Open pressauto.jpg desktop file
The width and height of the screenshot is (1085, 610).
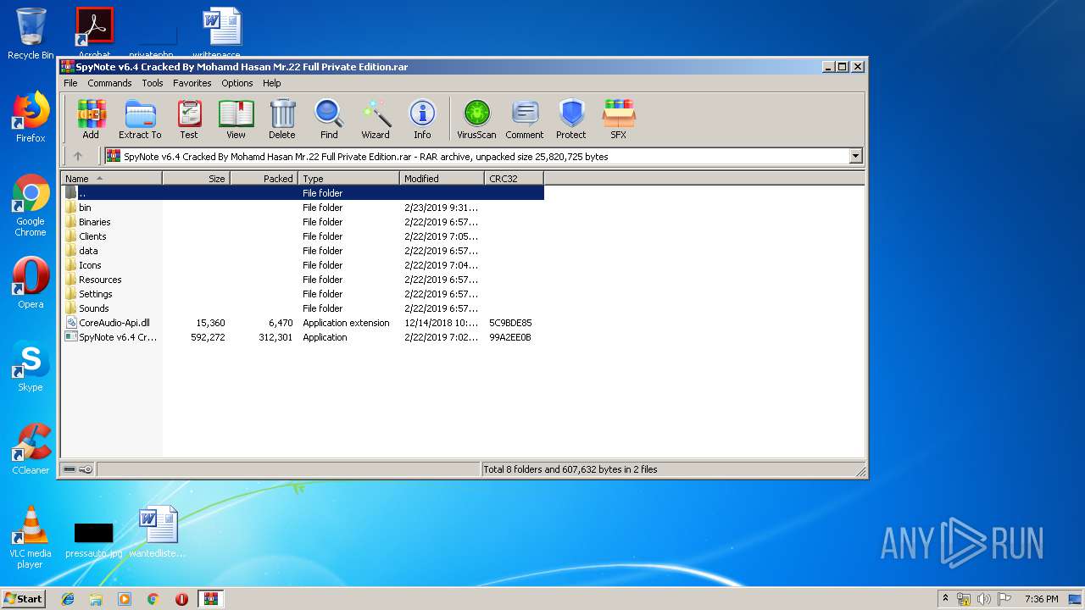pyautogui.click(x=93, y=540)
